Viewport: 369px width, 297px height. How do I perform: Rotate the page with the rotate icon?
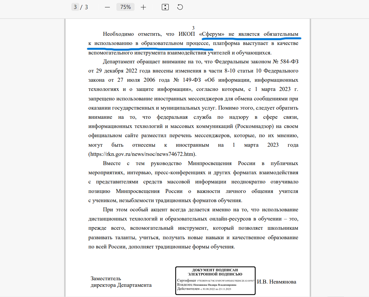click(180, 7)
